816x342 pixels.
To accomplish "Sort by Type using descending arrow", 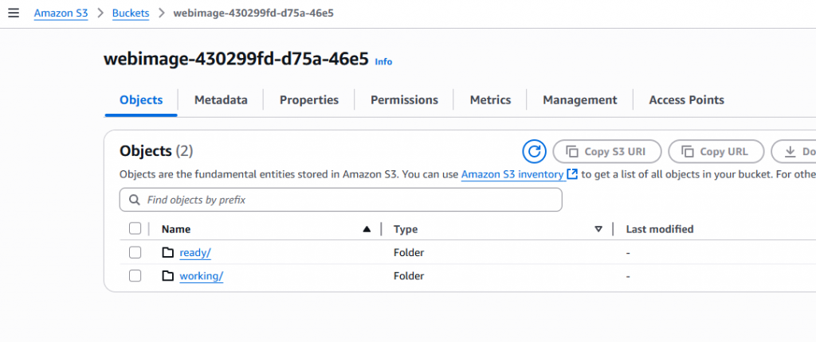I will 598,229.
